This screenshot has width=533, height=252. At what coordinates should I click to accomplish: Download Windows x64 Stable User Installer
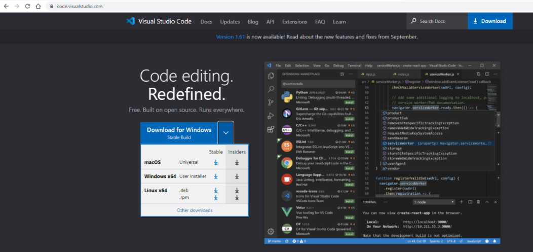216,176
